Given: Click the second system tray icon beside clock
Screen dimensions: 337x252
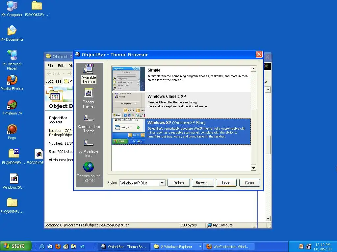Looking at the screenshot, I should tap(308, 246).
